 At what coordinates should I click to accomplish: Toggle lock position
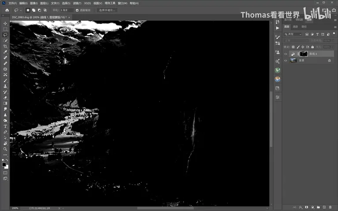tap(303, 47)
